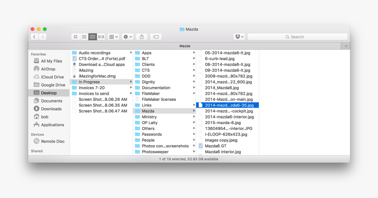Expand the CTS folder arrow
378x198 pixels.
[x=194, y=70]
